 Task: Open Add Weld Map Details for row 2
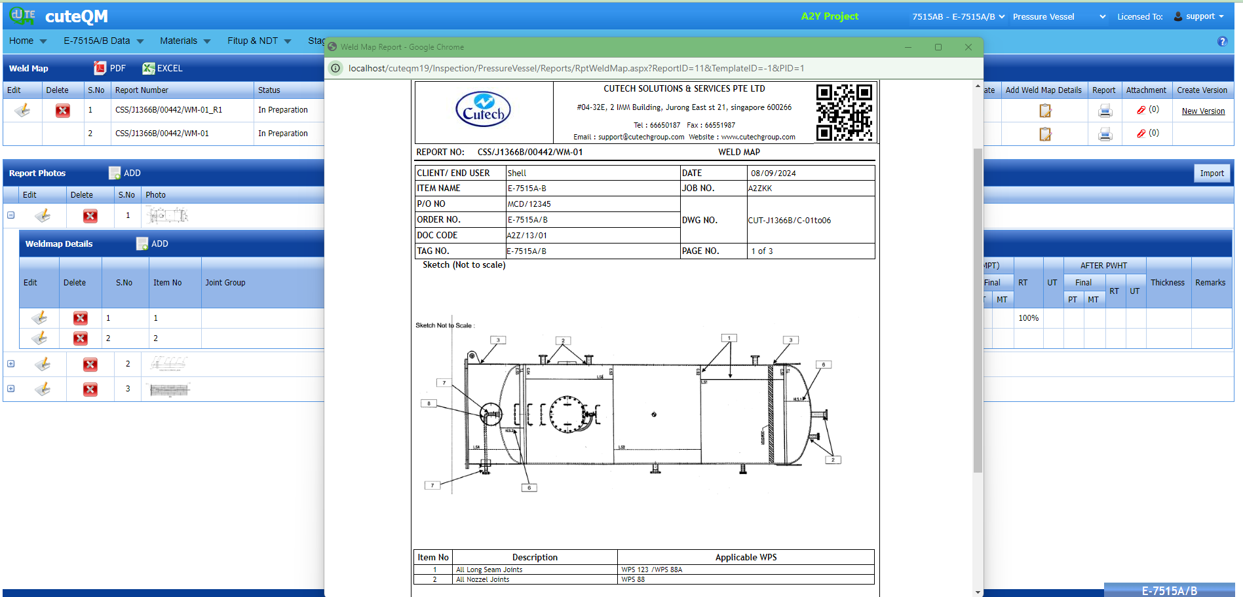coord(1045,134)
